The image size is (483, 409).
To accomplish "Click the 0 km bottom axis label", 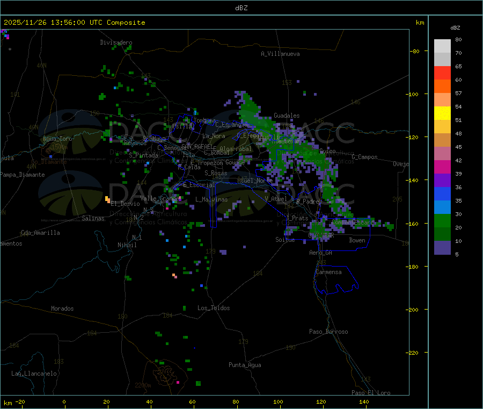I will pyautogui.click(x=64, y=401).
